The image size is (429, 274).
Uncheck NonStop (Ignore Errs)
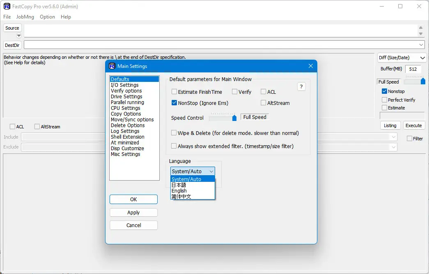[174, 103]
